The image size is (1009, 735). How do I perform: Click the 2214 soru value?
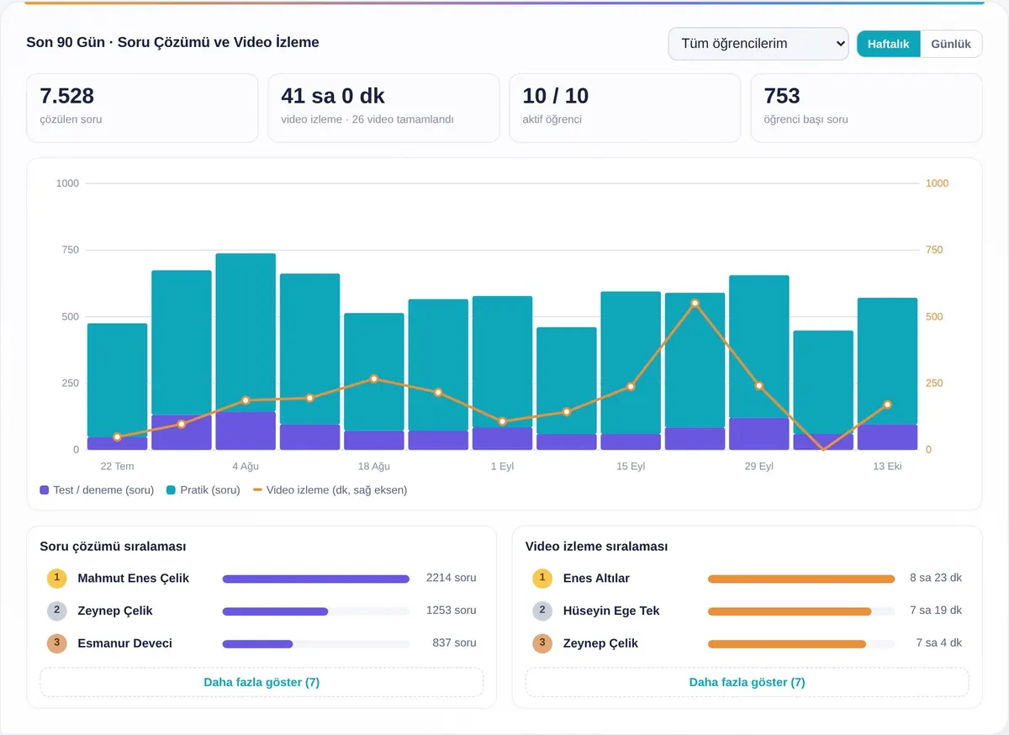tap(451, 579)
